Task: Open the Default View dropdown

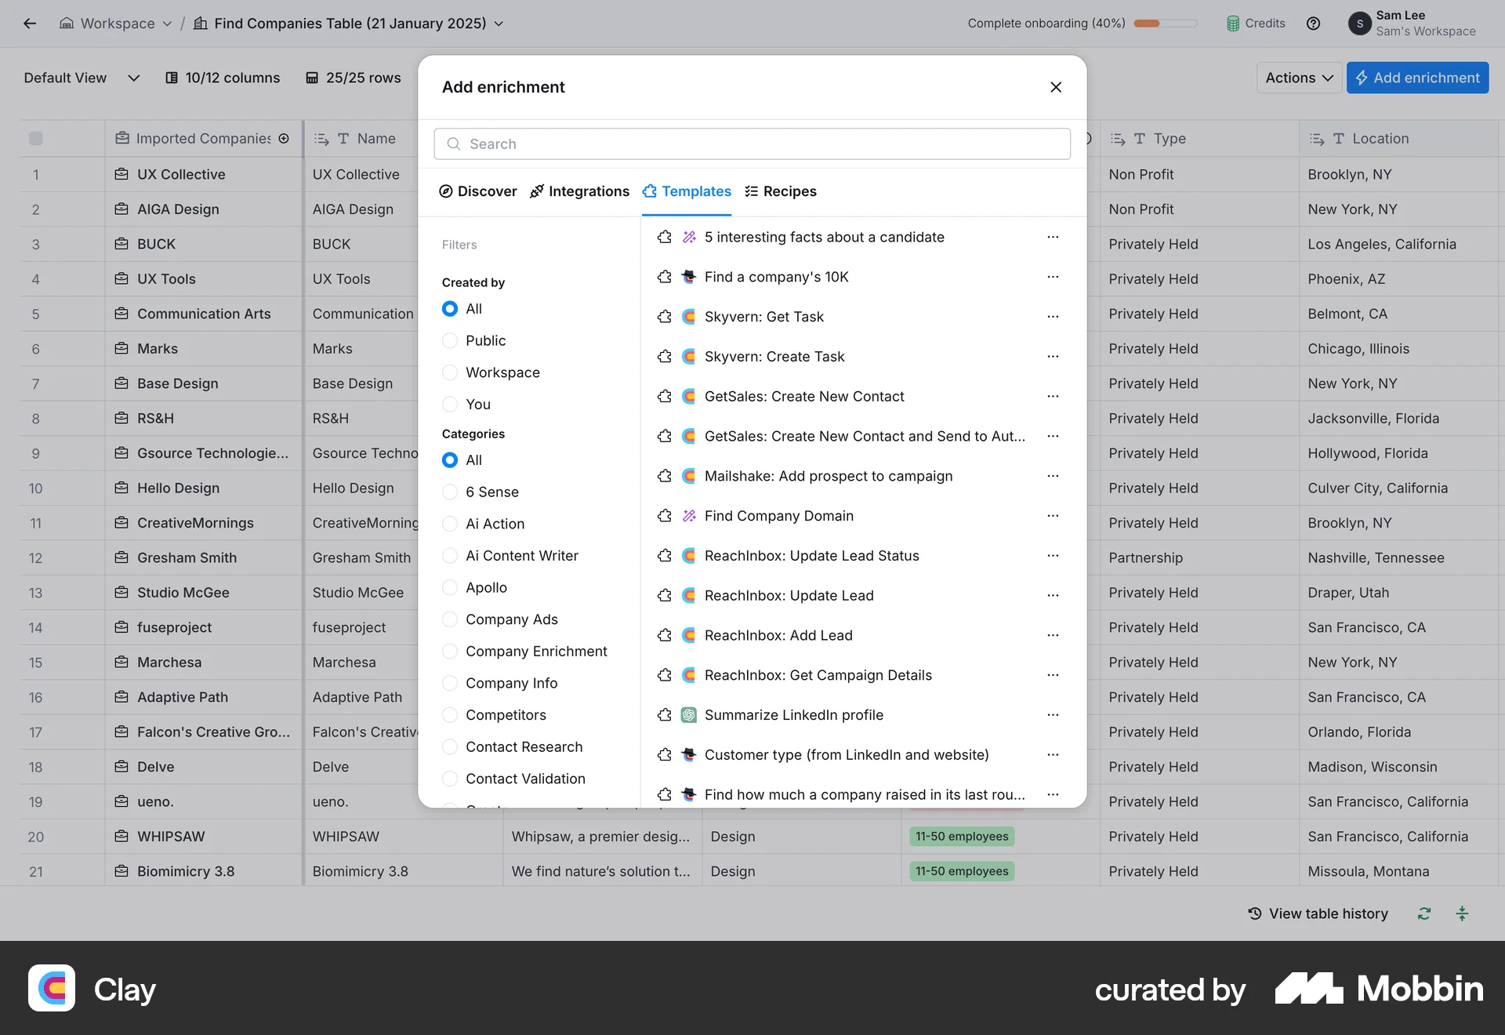Action: click(81, 78)
